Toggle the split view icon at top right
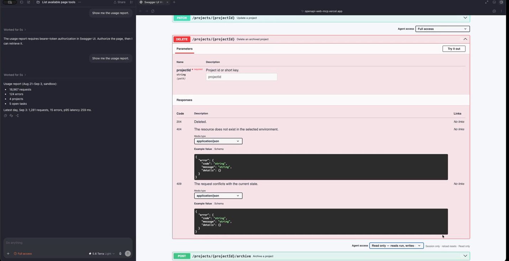 [501, 2]
